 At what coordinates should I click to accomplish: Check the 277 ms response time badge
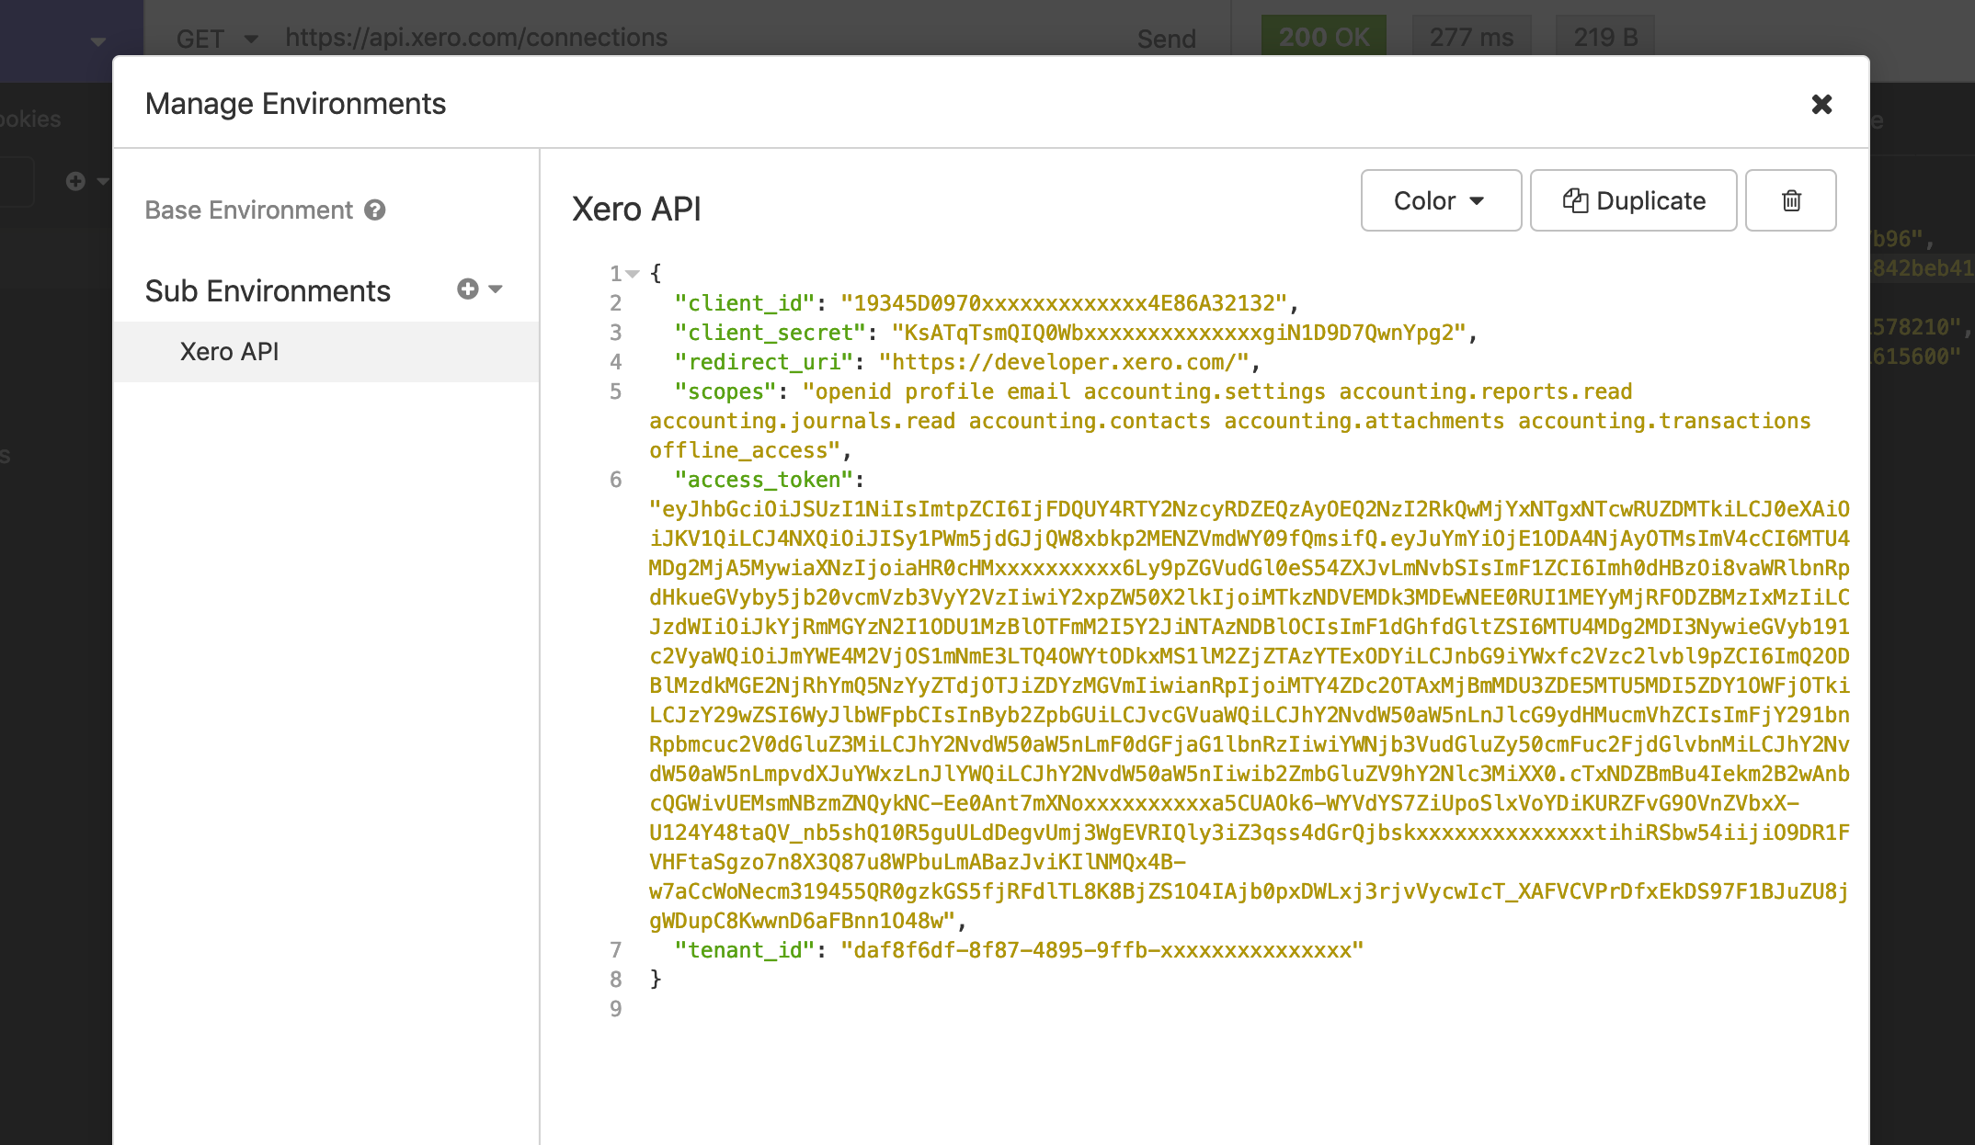pyautogui.click(x=1471, y=37)
